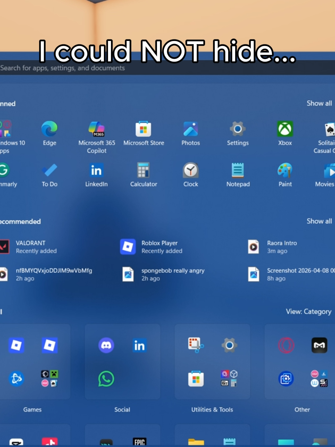Image resolution: width=335 pixels, height=447 pixels.
Task: Open LinkedIn in the Social category
Action: 139,345
